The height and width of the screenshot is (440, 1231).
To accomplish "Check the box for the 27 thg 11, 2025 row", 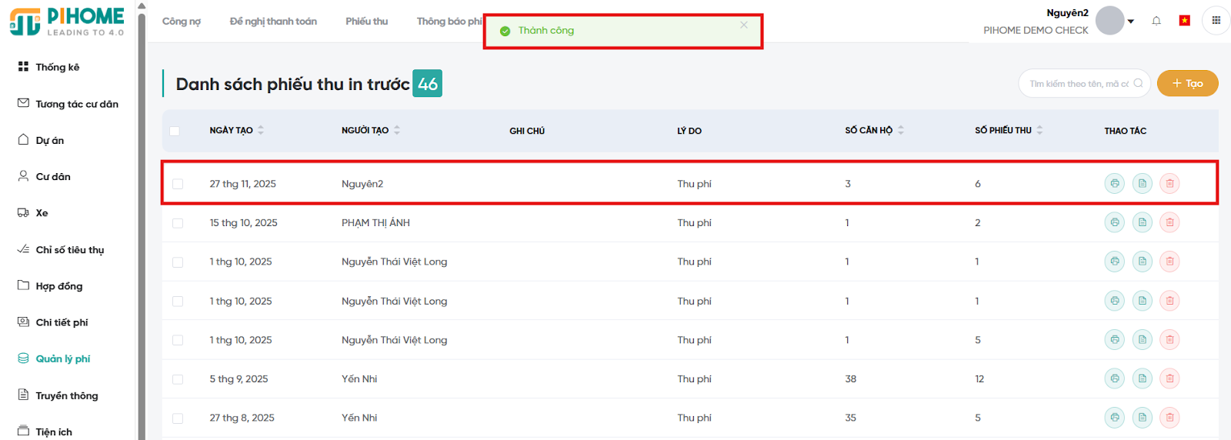I will 178,184.
